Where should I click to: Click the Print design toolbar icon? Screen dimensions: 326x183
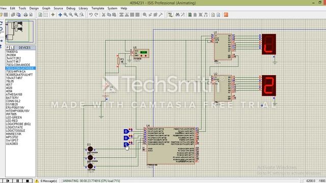click(25, 15)
